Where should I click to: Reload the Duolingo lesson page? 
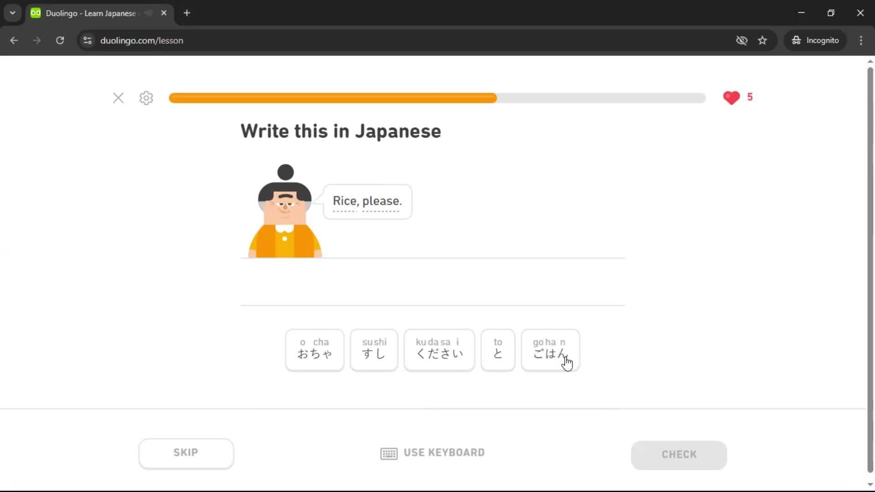(60, 41)
